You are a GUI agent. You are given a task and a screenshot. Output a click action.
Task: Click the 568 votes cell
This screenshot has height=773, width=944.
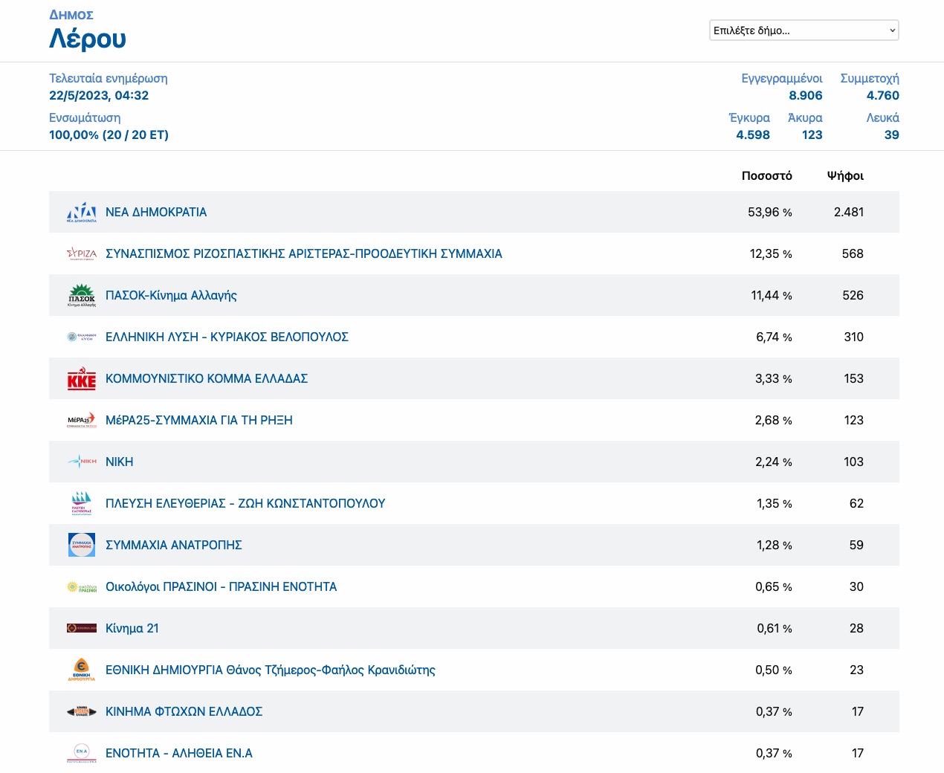click(853, 253)
